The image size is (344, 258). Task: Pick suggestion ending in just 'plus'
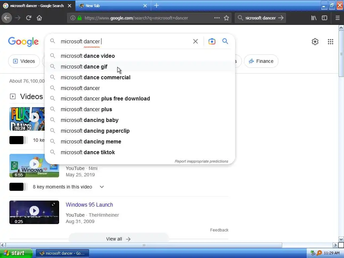click(x=140, y=110)
